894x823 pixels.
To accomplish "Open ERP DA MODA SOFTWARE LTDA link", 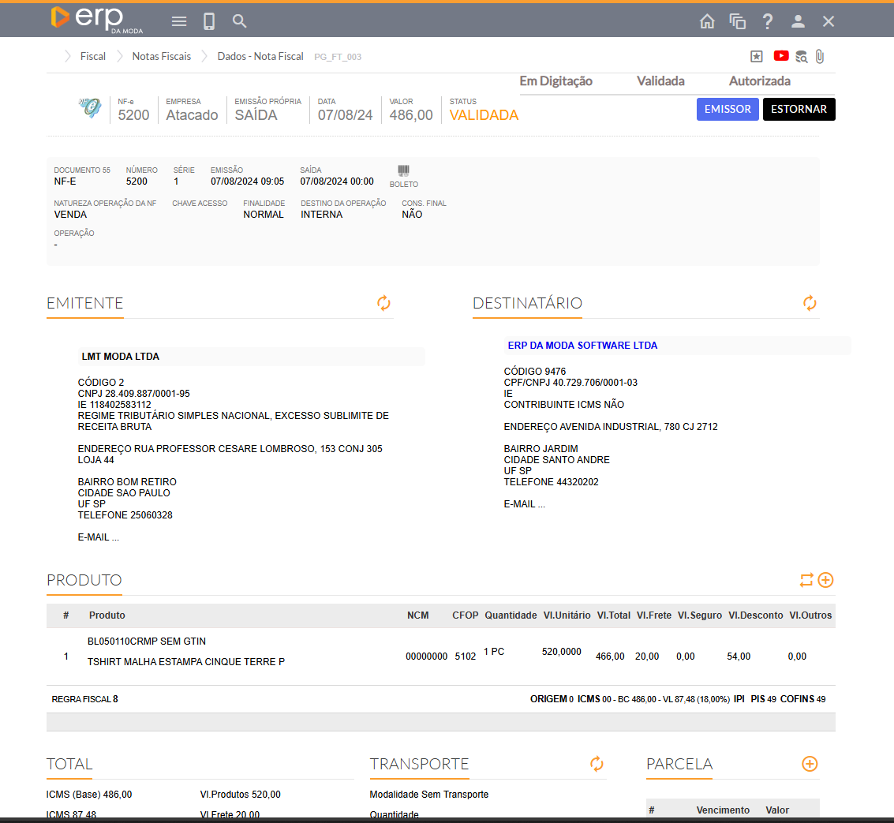I will [582, 346].
